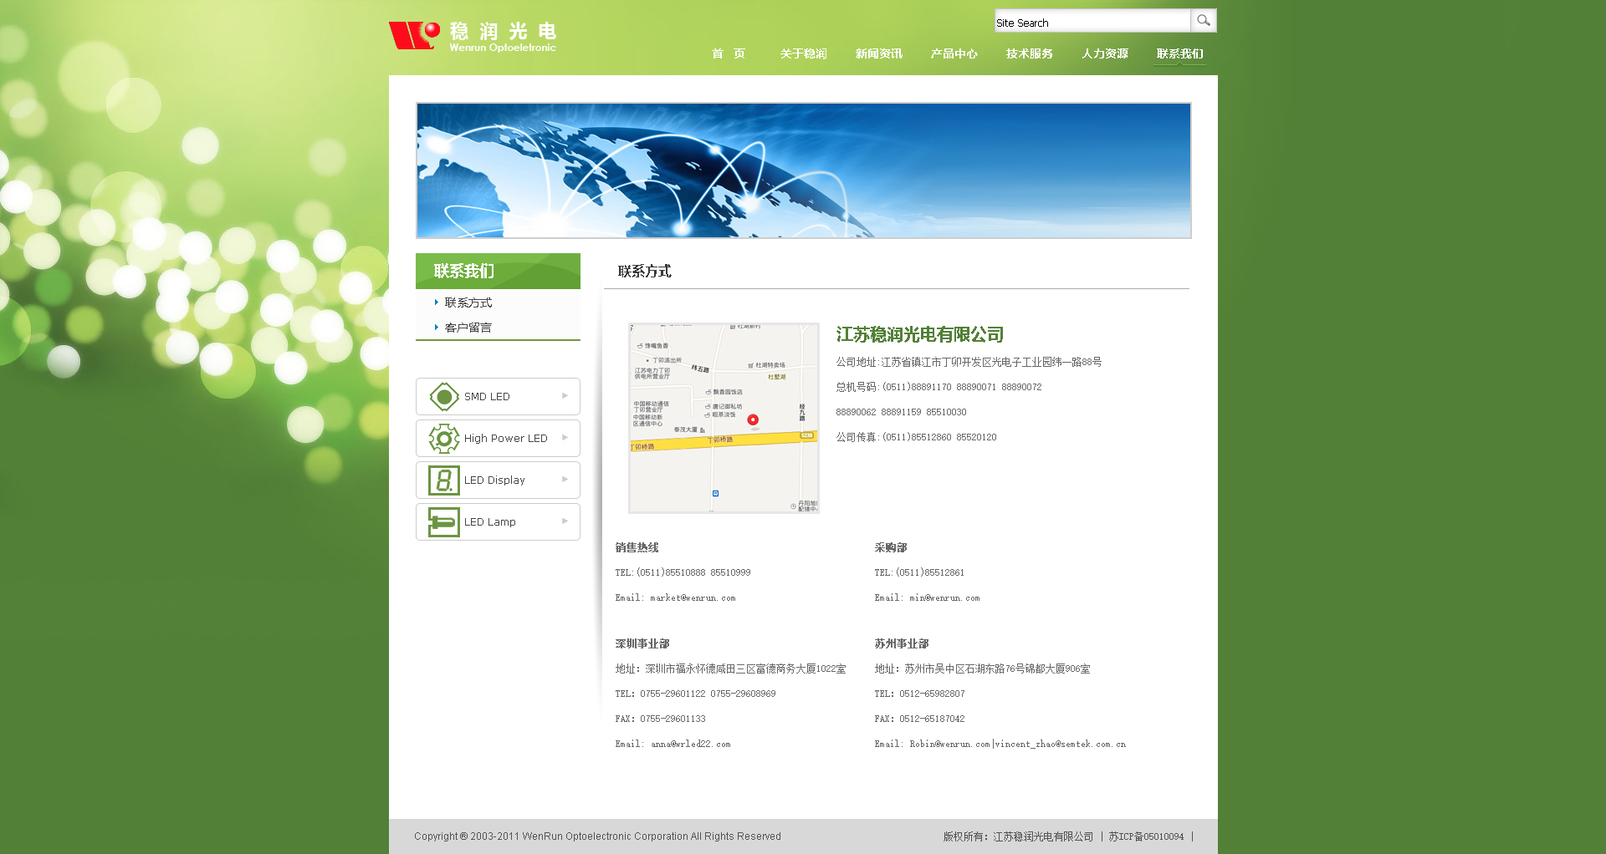Screen dimensions: 1606x854
Task: Open the 首页 home menu item
Action: click(x=728, y=53)
